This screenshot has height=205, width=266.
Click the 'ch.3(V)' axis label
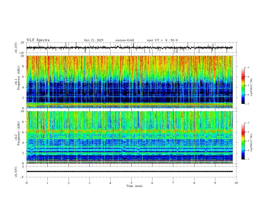(16, 172)
